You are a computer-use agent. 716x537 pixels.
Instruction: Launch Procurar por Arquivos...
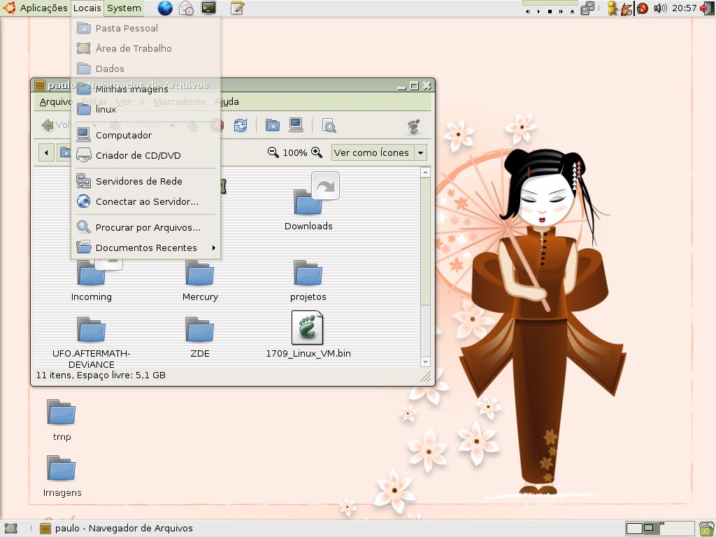146,227
